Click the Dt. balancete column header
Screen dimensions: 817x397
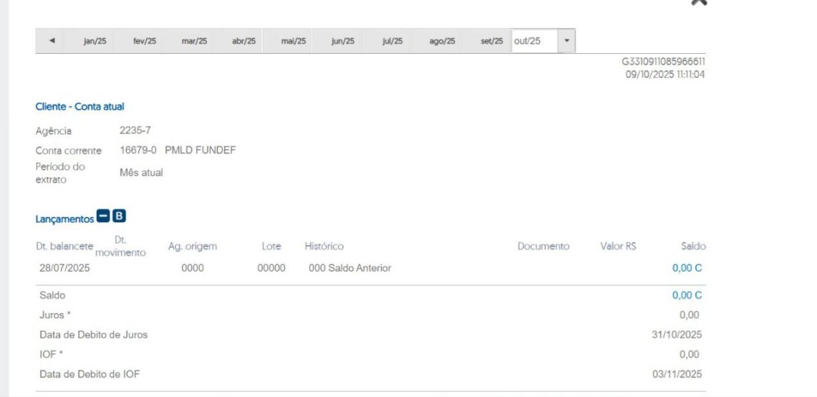64,247
